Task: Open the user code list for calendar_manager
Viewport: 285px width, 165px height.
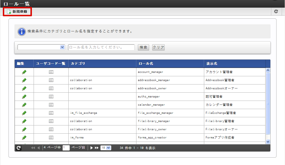Action: [x=51, y=105]
